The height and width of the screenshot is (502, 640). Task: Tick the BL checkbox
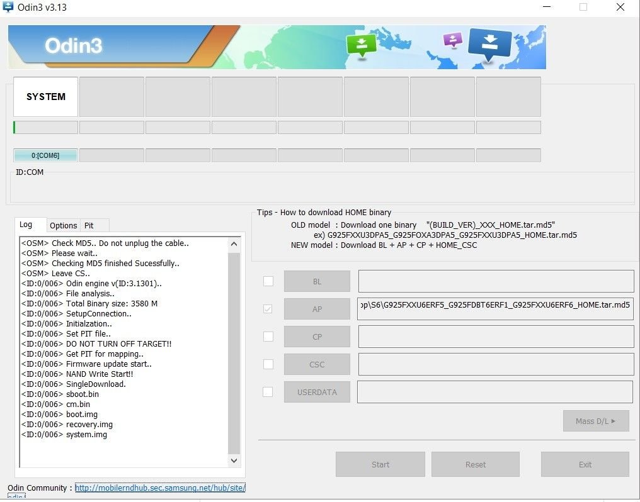point(268,281)
